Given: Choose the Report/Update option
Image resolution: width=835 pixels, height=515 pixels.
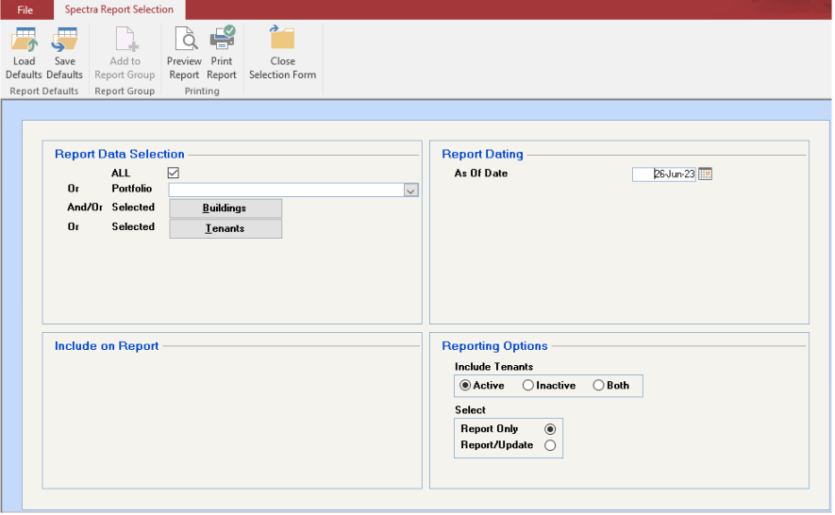Looking at the screenshot, I should (x=550, y=445).
